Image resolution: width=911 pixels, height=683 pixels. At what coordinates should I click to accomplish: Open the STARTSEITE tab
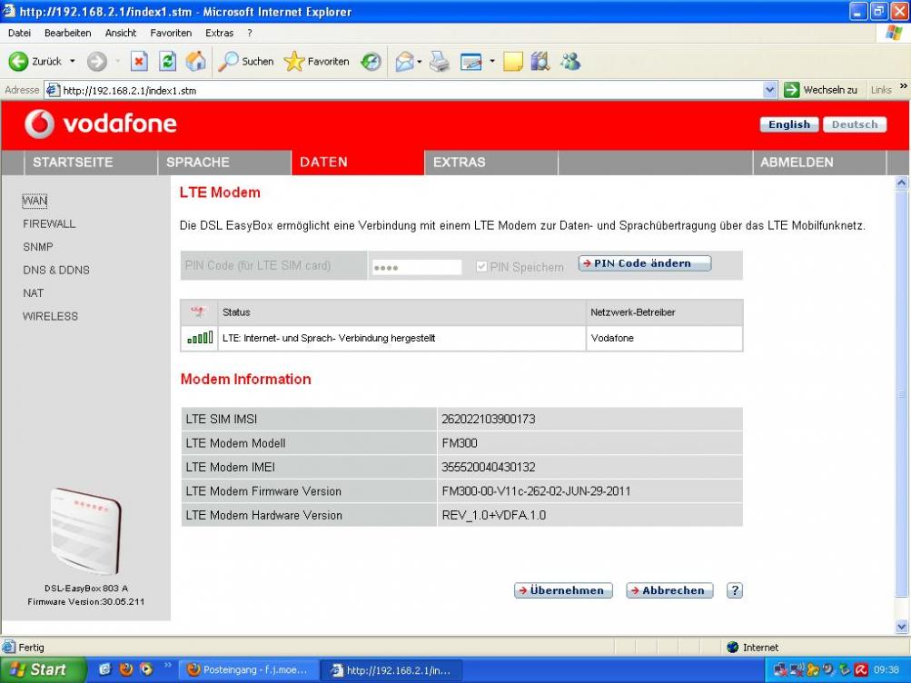(x=91, y=163)
